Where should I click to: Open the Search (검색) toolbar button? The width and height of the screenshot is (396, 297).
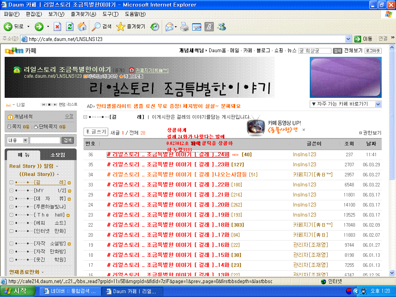102,27
